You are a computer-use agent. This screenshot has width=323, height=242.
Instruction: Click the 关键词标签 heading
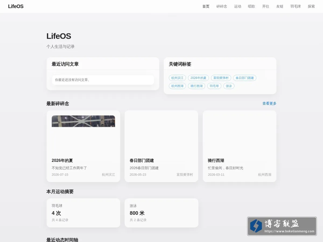pyautogui.click(x=180, y=64)
